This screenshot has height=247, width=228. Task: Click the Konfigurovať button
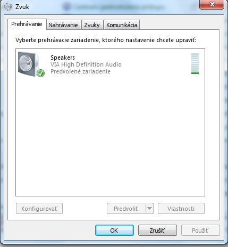(39, 209)
